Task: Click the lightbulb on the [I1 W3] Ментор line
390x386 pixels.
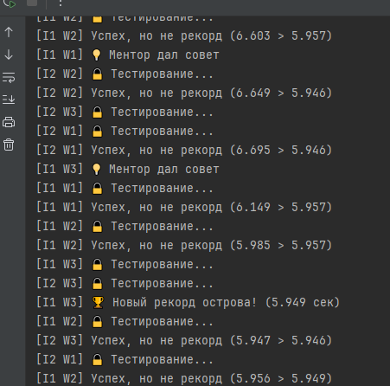Action: (97, 169)
